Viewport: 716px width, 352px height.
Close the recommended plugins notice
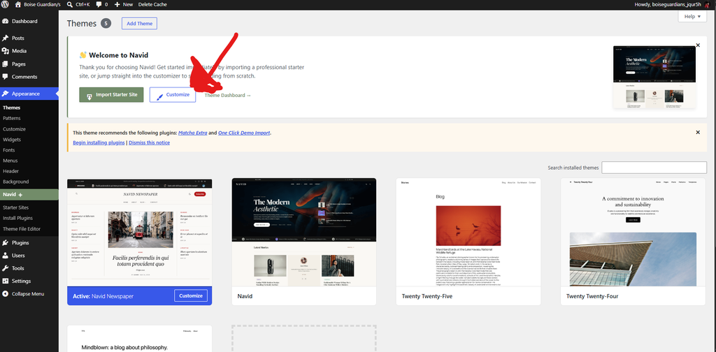698,132
